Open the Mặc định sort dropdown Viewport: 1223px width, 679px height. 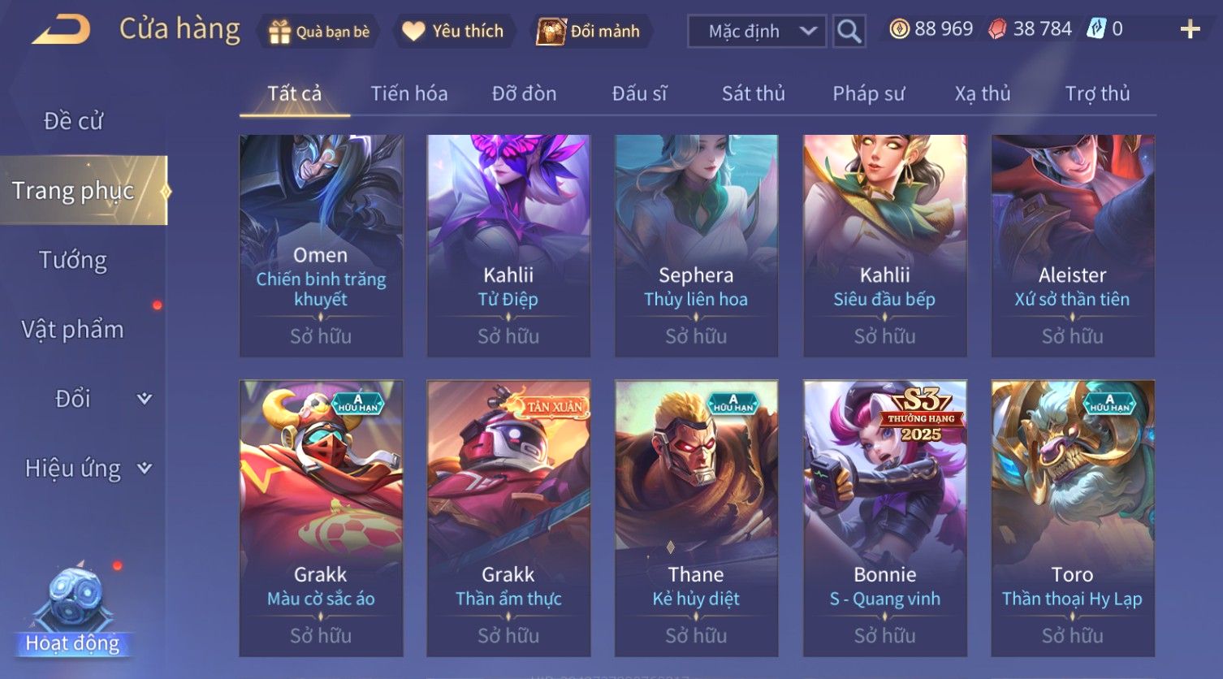click(757, 32)
